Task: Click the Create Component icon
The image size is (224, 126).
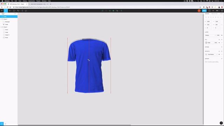Action: pos(110,11)
